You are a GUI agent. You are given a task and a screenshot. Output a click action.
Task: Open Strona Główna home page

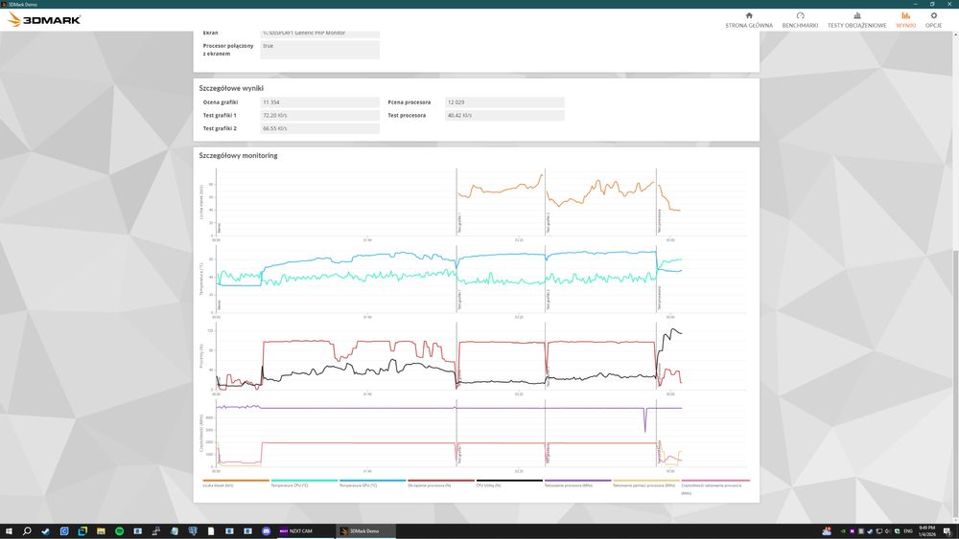click(749, 20)
